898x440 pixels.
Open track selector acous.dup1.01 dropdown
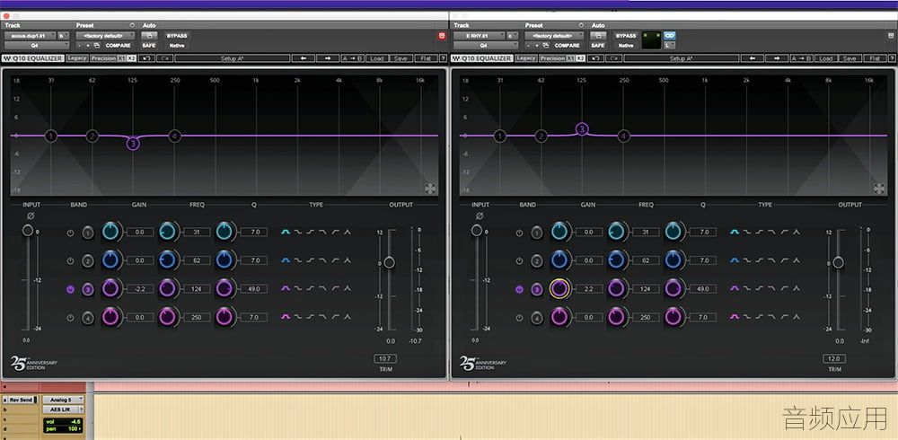point(30,36)
